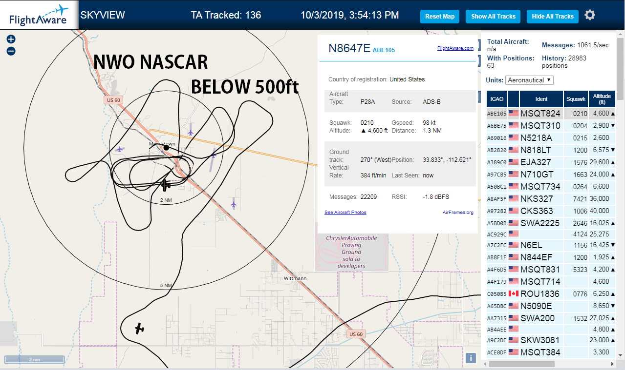Select the MSQT310 aircraft row
625x370 pixels.
pos(551,126)
